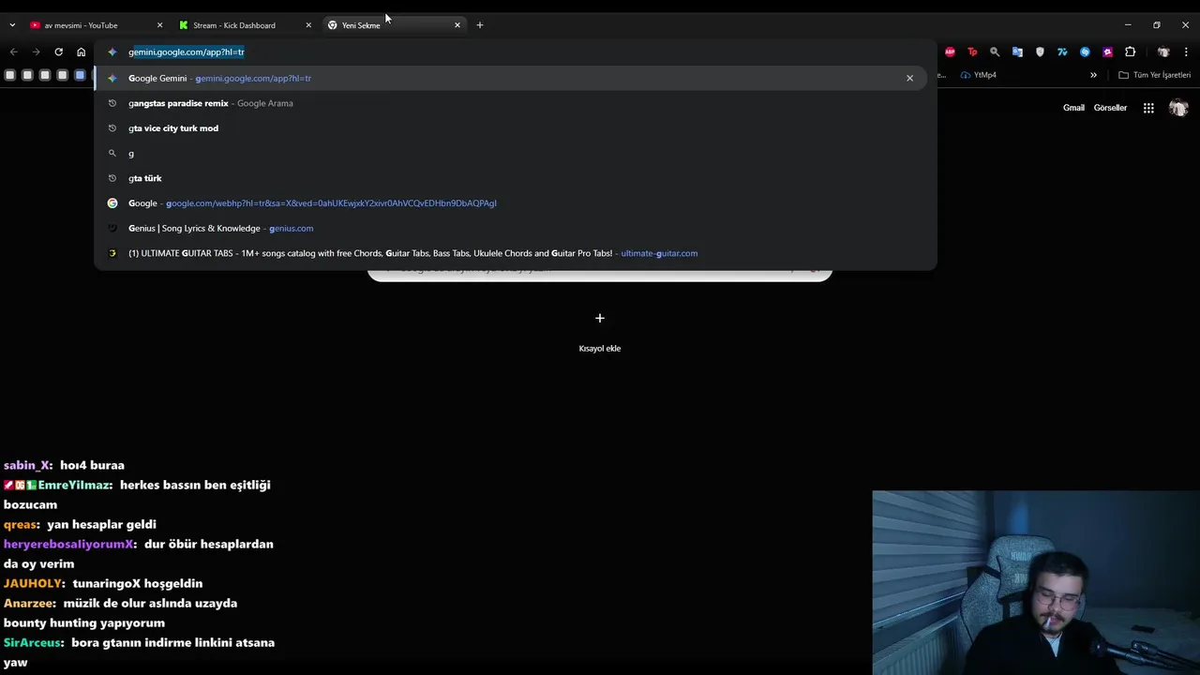Click chat username JAUHOLY
This screenshot has height=675, width=1200.
click(34, 583)
